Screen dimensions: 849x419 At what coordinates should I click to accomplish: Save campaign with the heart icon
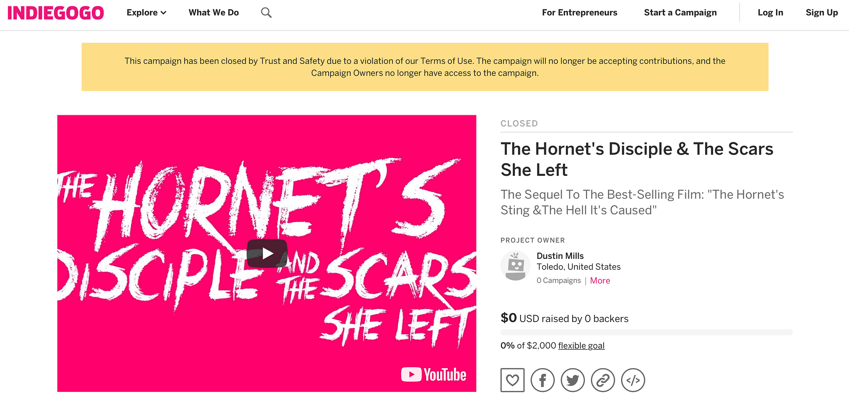(x=512, y=380)
